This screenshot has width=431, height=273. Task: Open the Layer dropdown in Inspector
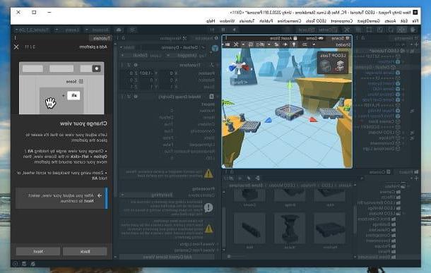[135, 56]
